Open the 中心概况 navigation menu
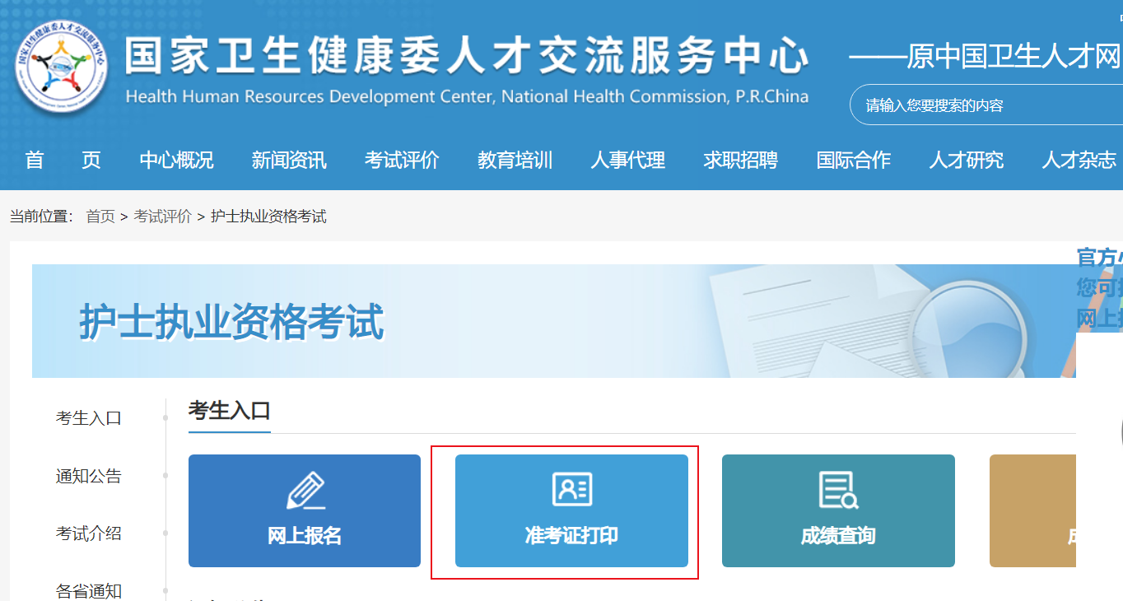The height and width of the screenshot is (601, 1123). tap(176, 160)
